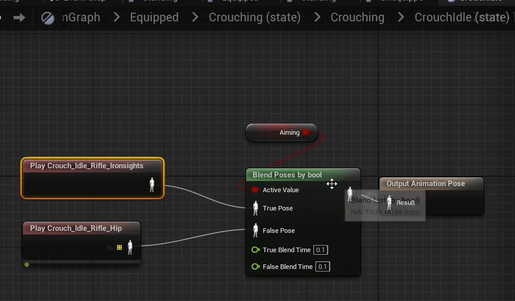Go to Crouching (state) breadcrumb
This screenshot has height=301, width=515.
pos(255,17)
